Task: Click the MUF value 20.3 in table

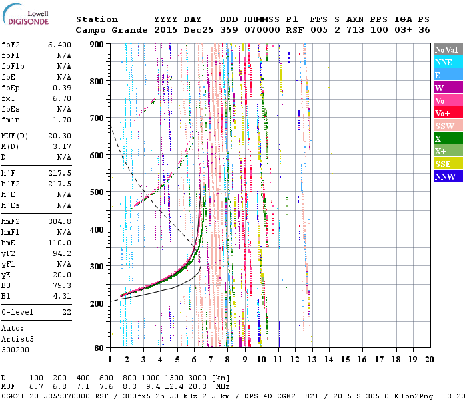Action: [197, 387]
